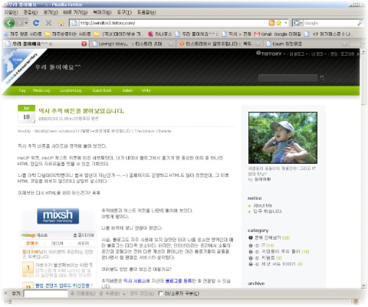The width and height of the screenshot is (368, 307).
Task: Click the Firefox status bar icon at bottom right
Action: [356, 302]
